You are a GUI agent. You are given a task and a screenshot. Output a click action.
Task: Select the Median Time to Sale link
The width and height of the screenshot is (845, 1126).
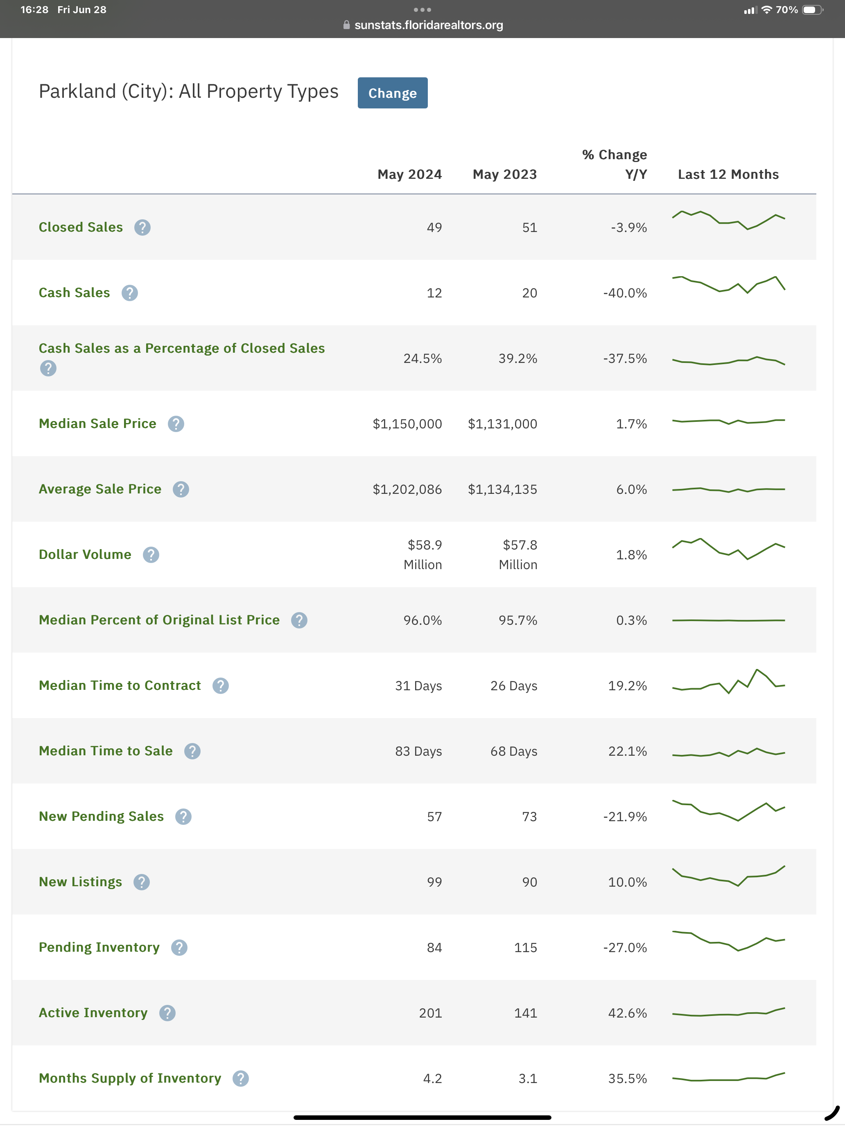click(106, 751)
